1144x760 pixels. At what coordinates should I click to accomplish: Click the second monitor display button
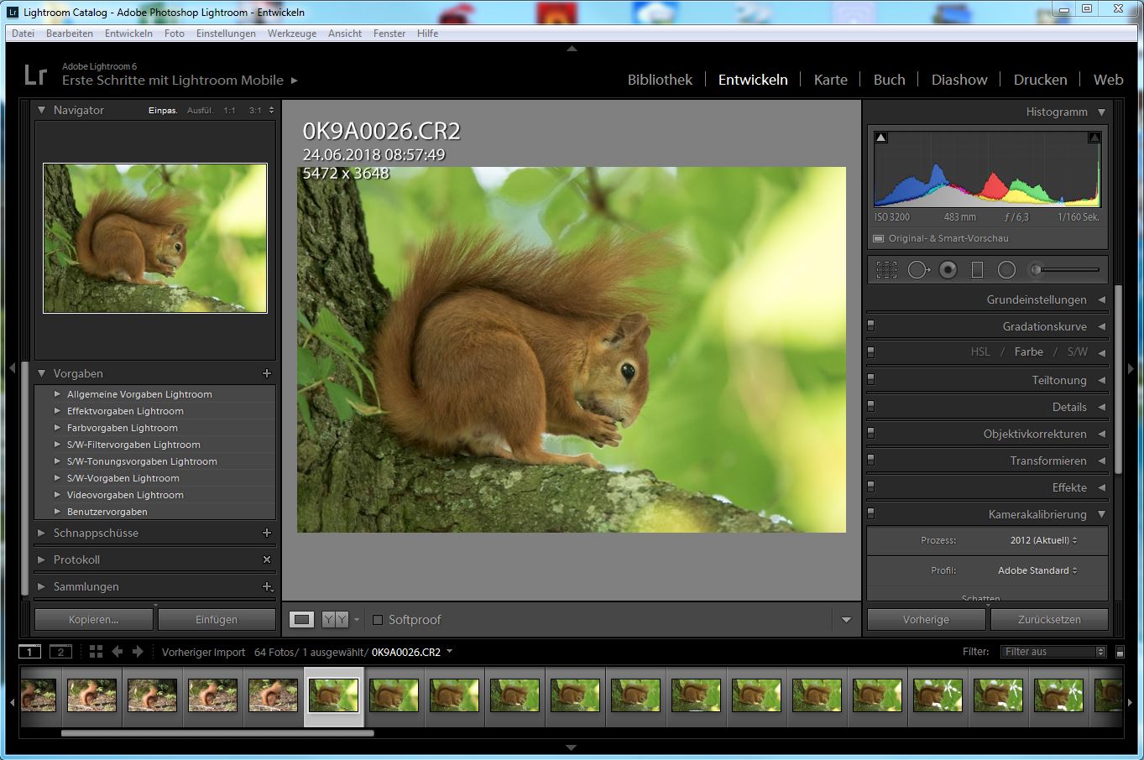(x=60, y=652)
